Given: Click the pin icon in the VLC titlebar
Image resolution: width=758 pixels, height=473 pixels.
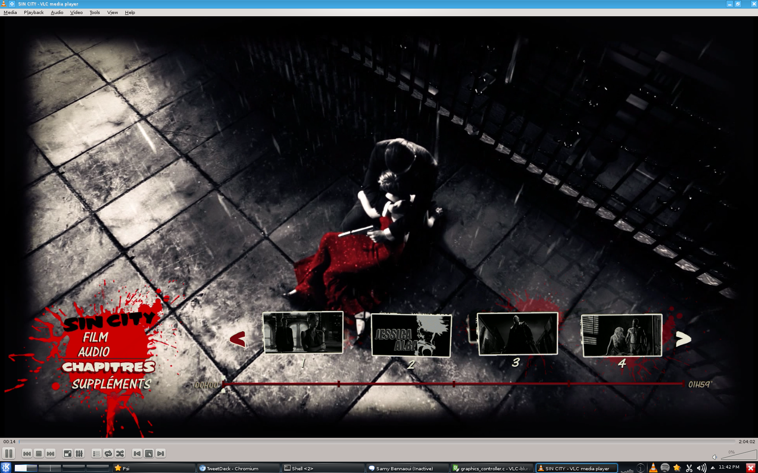Looking at the screenshot, I should pyautogui.click(x=12, y=4).
